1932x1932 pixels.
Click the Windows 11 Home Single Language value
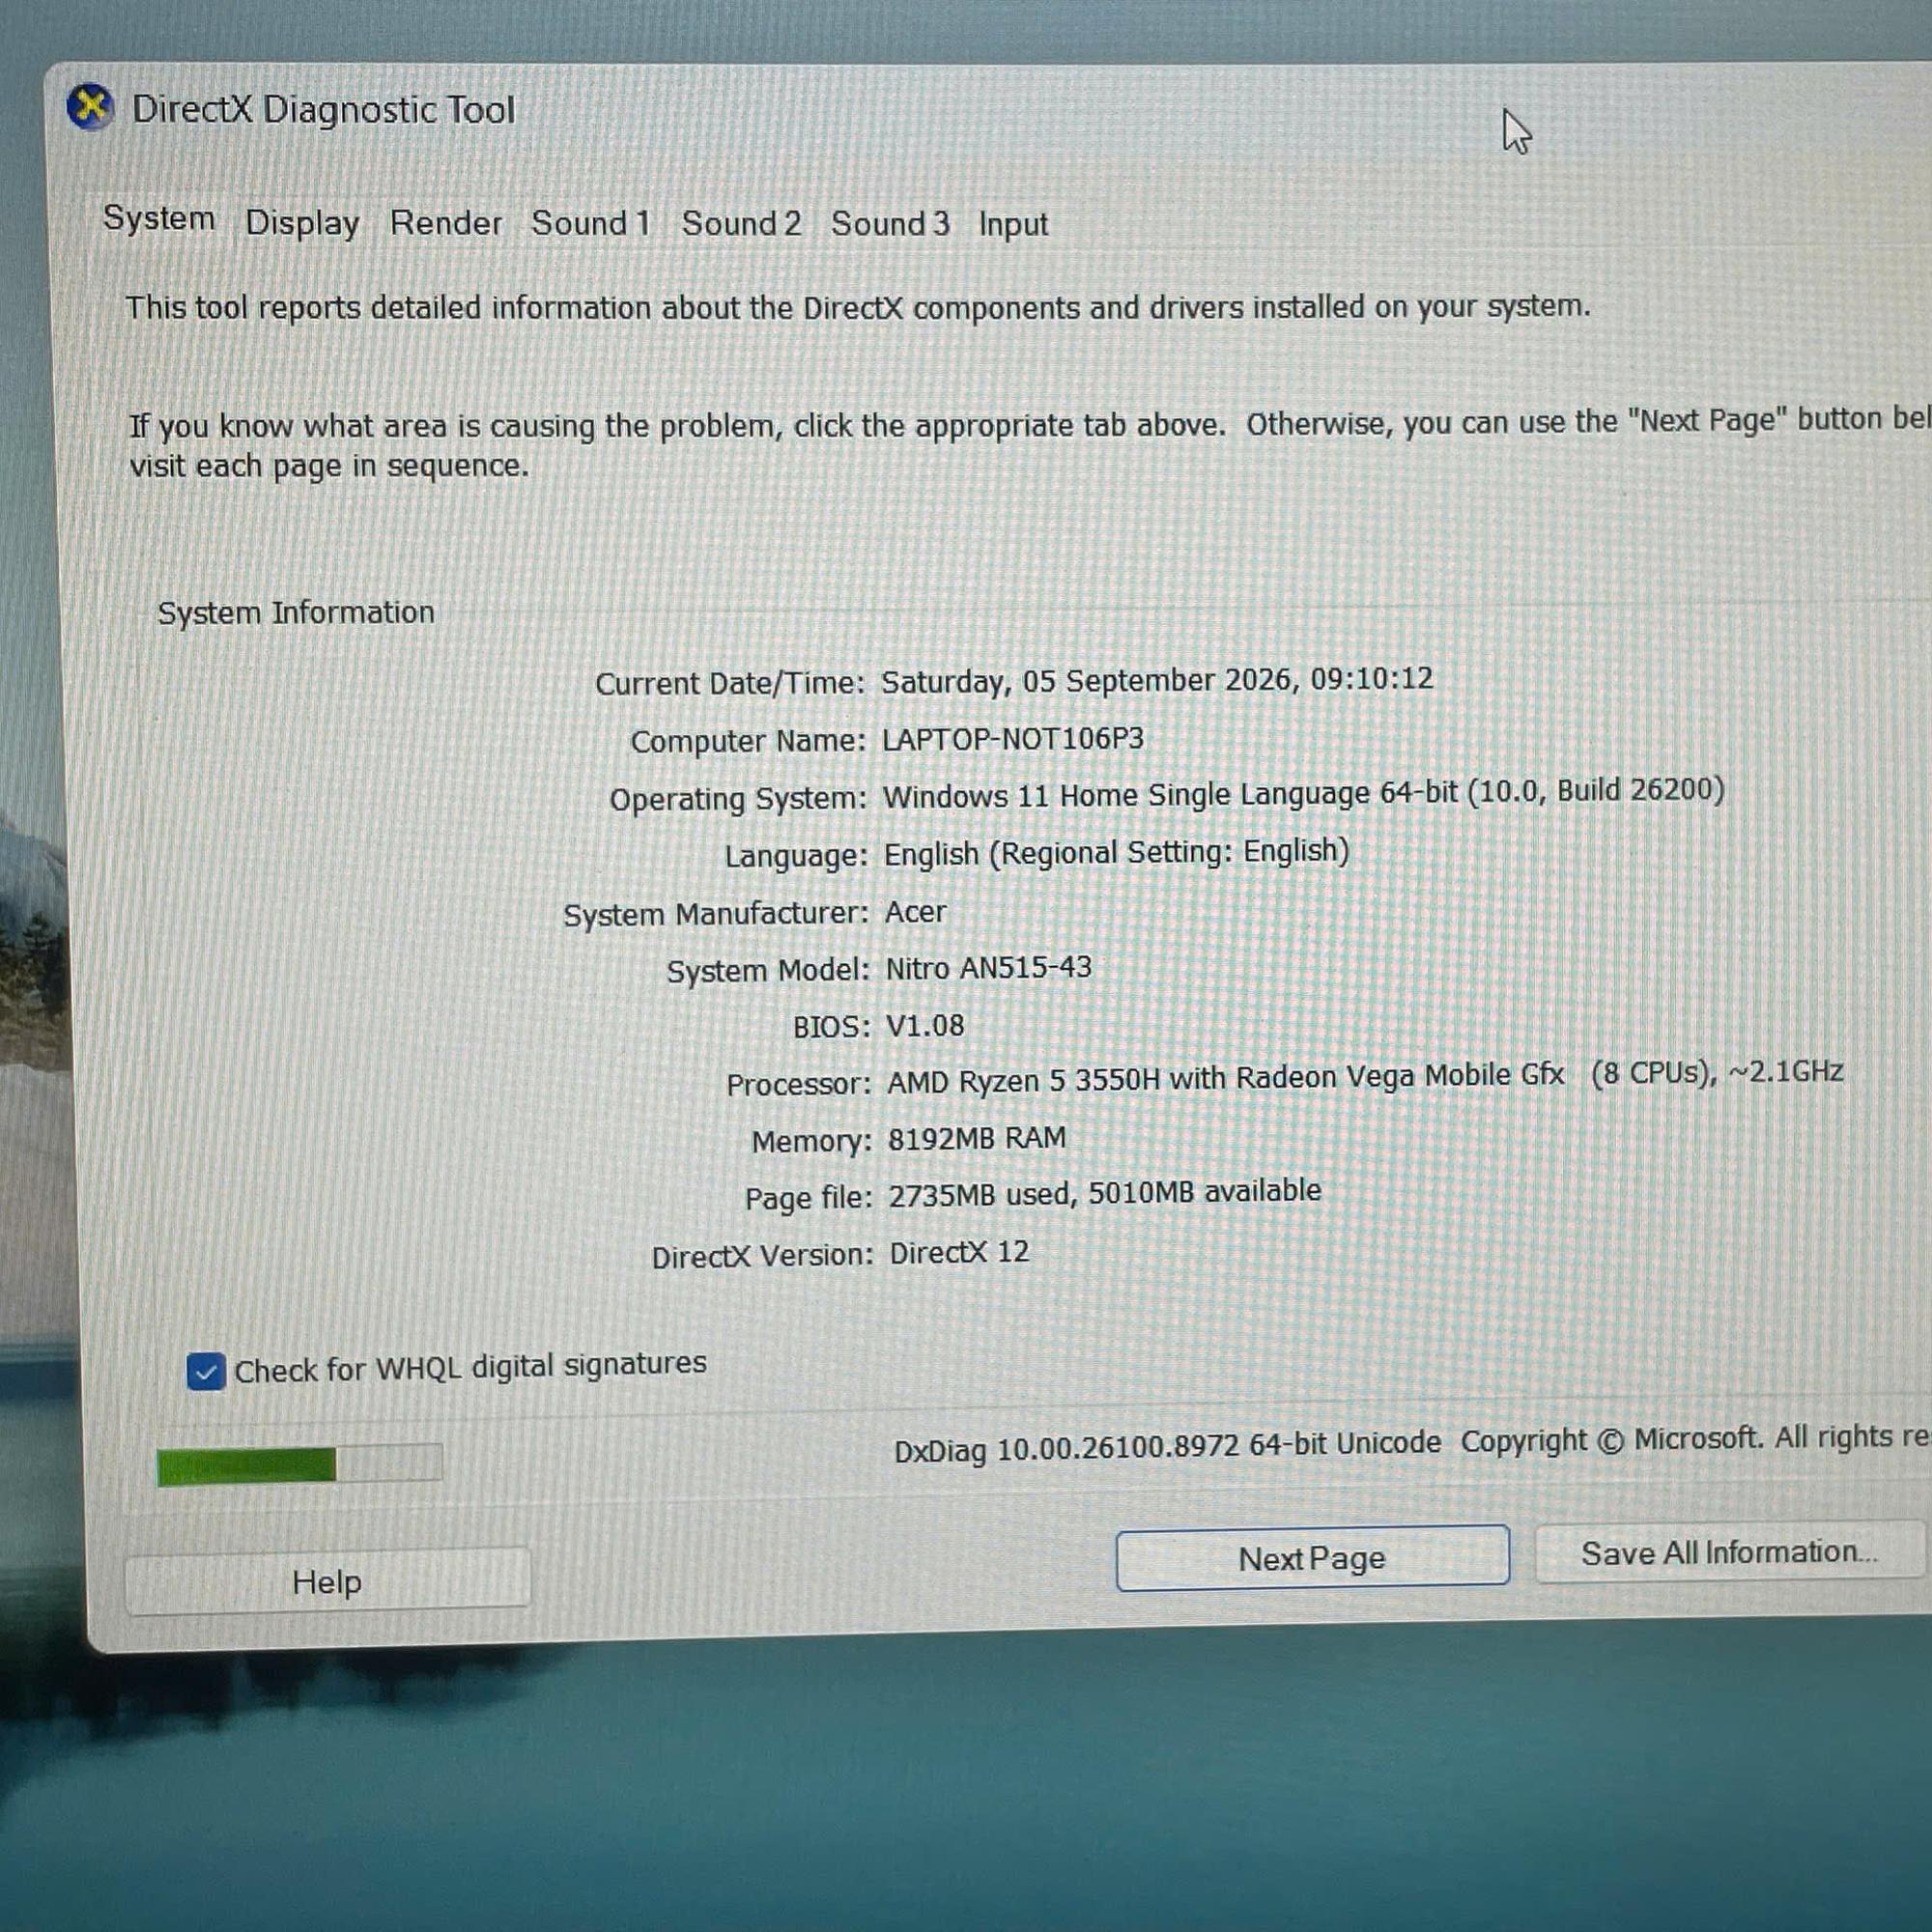coord(1303,793)
